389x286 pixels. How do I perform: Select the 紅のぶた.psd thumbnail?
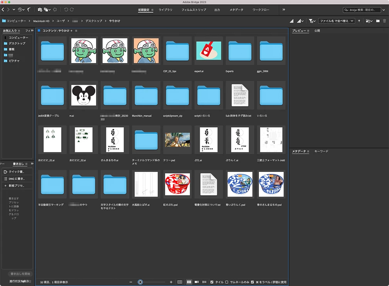click(178, 184)
